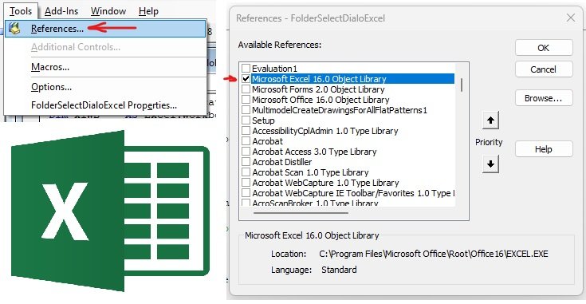This screenshot has width=586, height=304.
Task: Click the Language value Standard
Action: pos(339,270)
